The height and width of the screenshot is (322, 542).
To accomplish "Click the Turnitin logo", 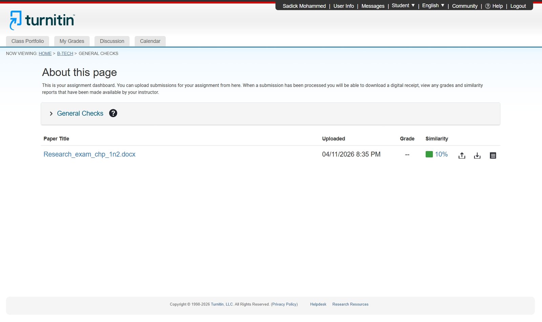I will pos(42,20).
